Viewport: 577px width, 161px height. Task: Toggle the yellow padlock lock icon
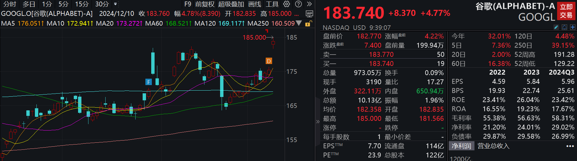309,23
